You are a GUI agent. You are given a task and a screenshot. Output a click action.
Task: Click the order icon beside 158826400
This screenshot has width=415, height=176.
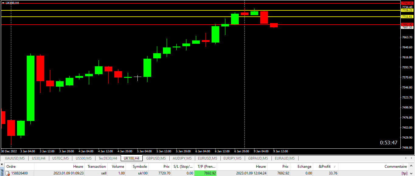click(7, 173)
